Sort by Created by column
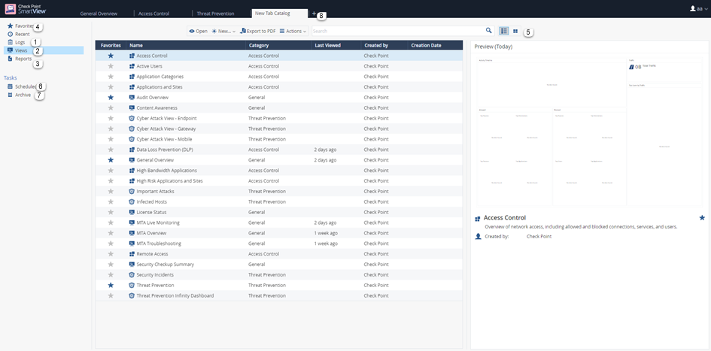This screenshot has height=351, width=711. [x=384, y=45]
